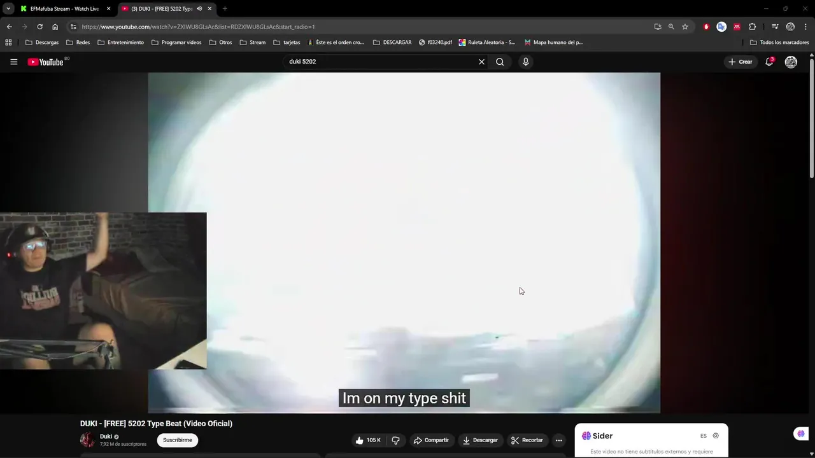The width and height of the screenshot is (815, 458).
Task: Open the Chrome three-dot menu
Action: [805, 27]
